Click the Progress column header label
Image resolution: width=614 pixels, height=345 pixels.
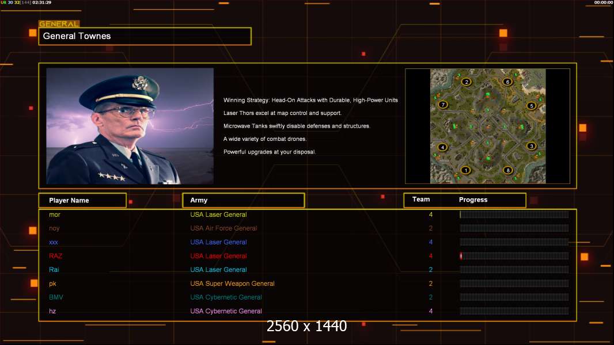[473, 200]
